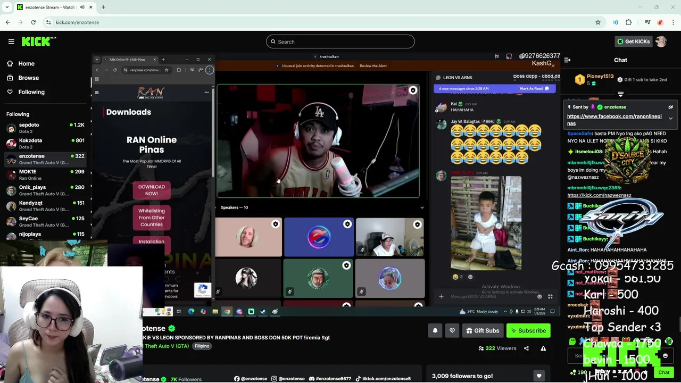The height and width of the screenshot is (383, 681).
Task: Open browser extensions puzzle icon
Action: click(x=629, y=22)
